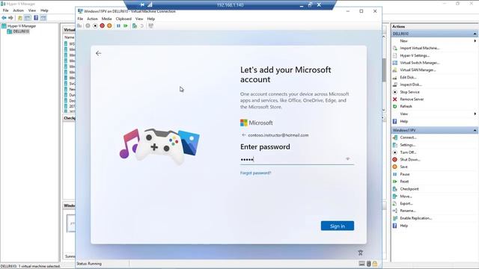Click Edit Disk... action
This screenshot has height=269, width=479.
click(408, 78)
